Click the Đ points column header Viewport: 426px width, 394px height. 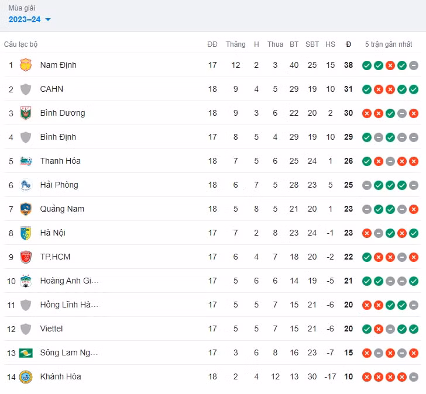(x=348, y=44)
